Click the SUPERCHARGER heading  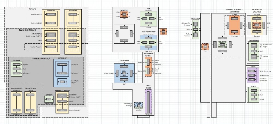16,88
